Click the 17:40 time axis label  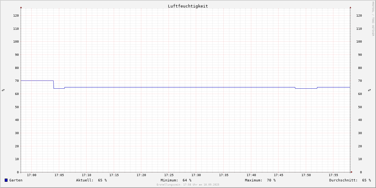coord(251,175)
